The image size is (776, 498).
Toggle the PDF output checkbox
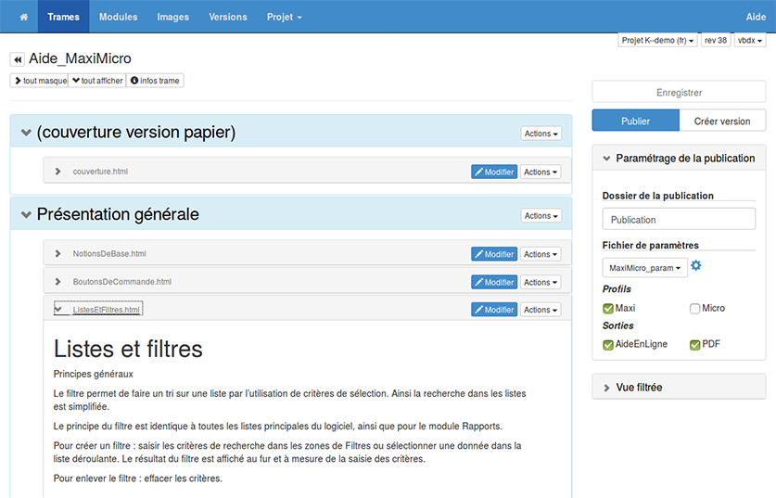pos(694,345)
